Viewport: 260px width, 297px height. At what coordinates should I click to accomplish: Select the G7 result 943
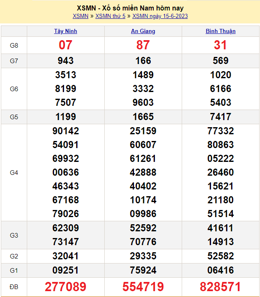[66, 61]
